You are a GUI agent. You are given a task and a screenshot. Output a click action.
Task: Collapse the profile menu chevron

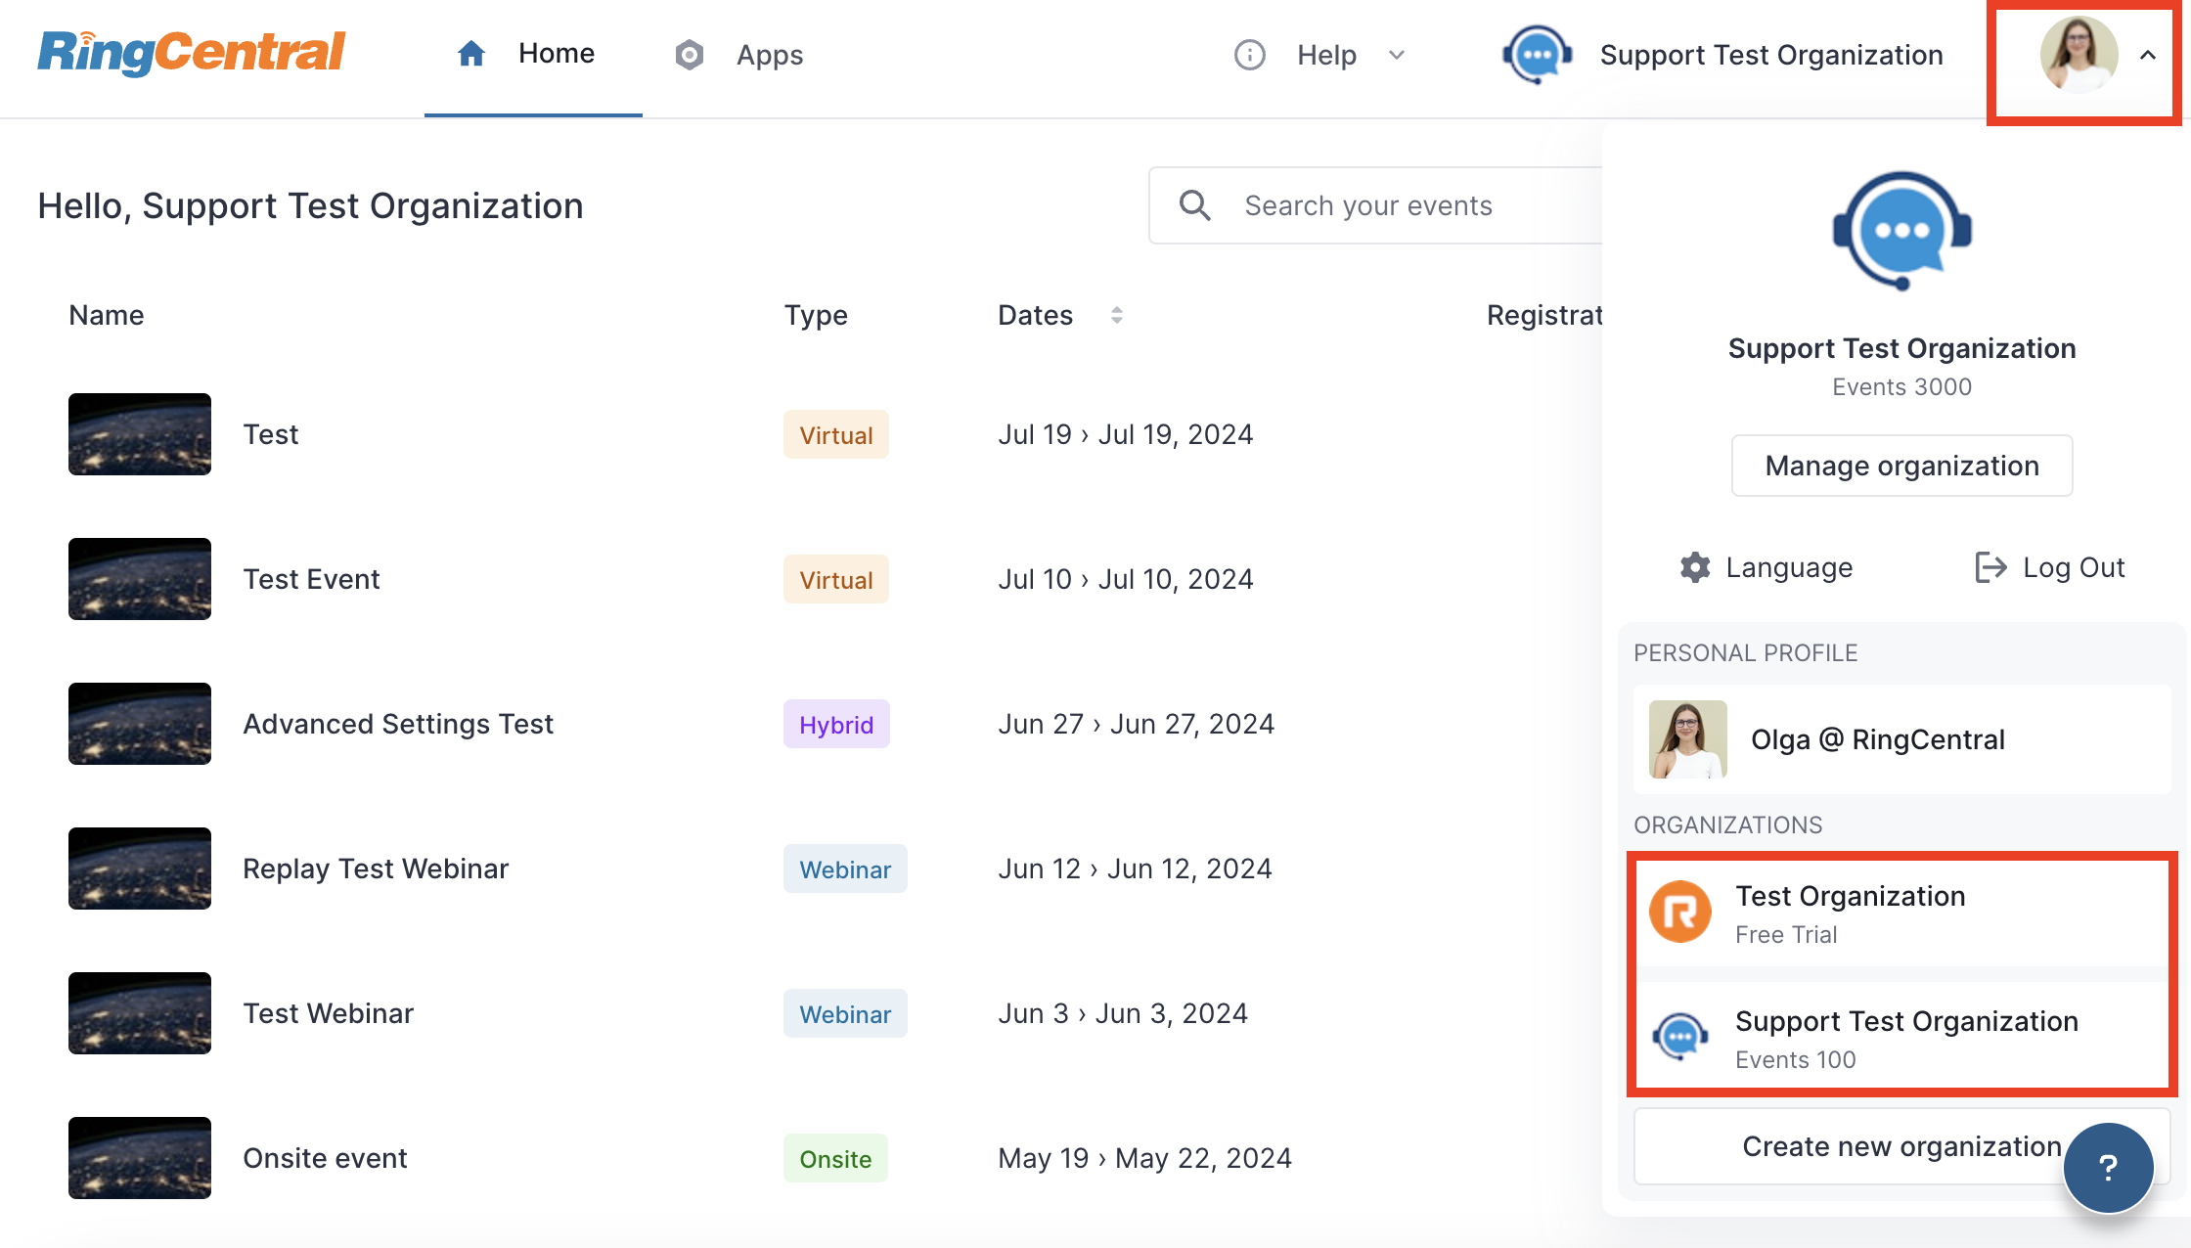(x=2148, y=55)
